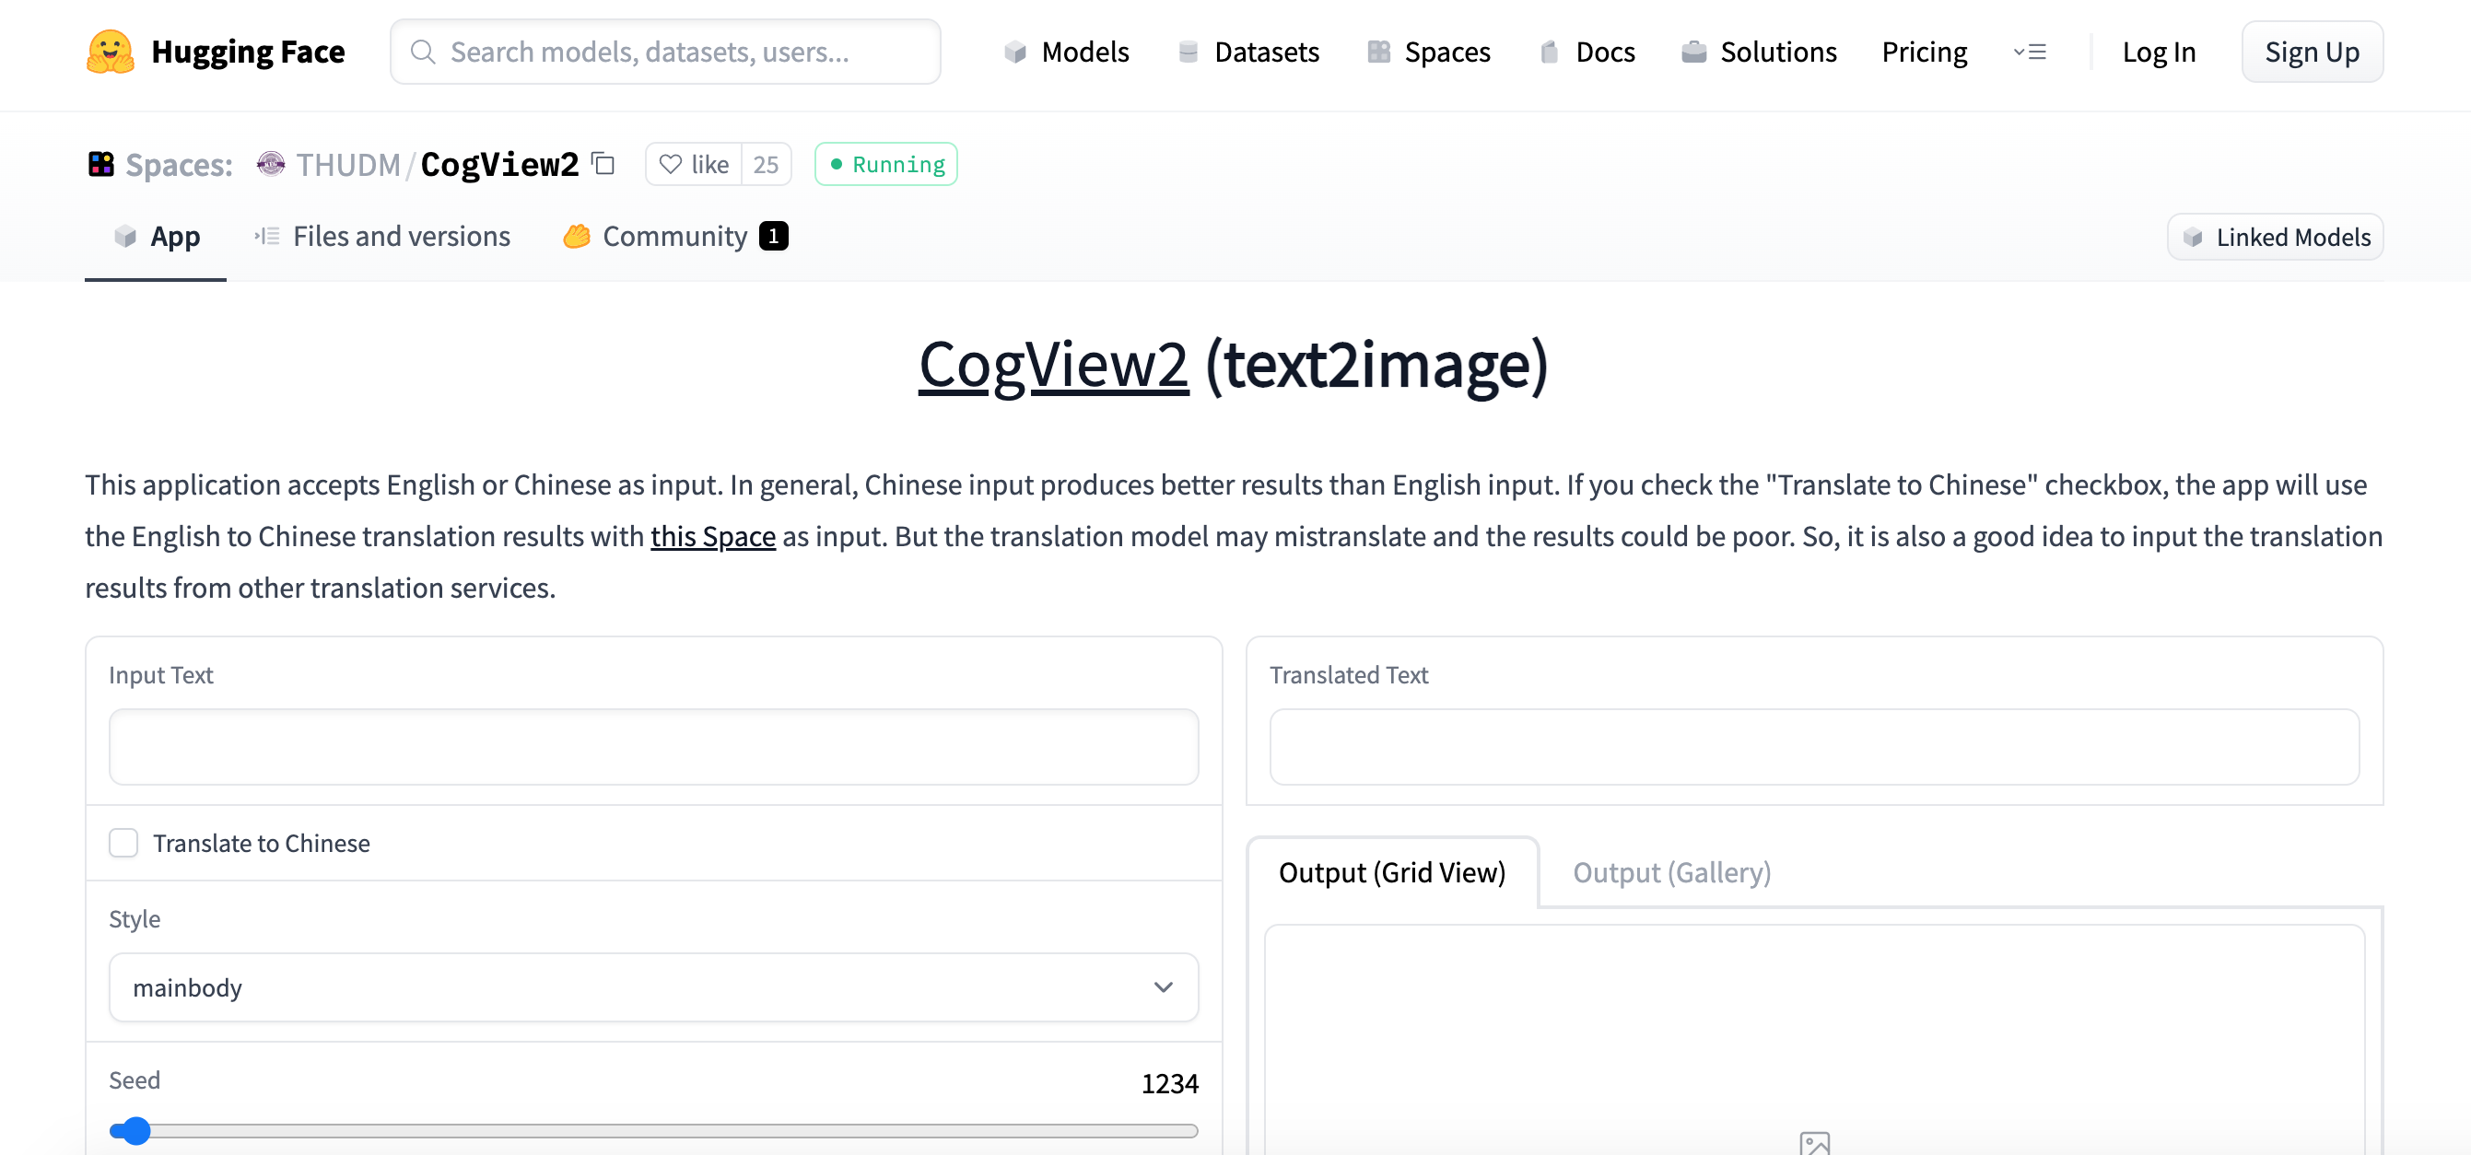The image size is (2471, 1155).
Task: Switch to Output (Gallery) tab
Action: tap(1671, 872)
